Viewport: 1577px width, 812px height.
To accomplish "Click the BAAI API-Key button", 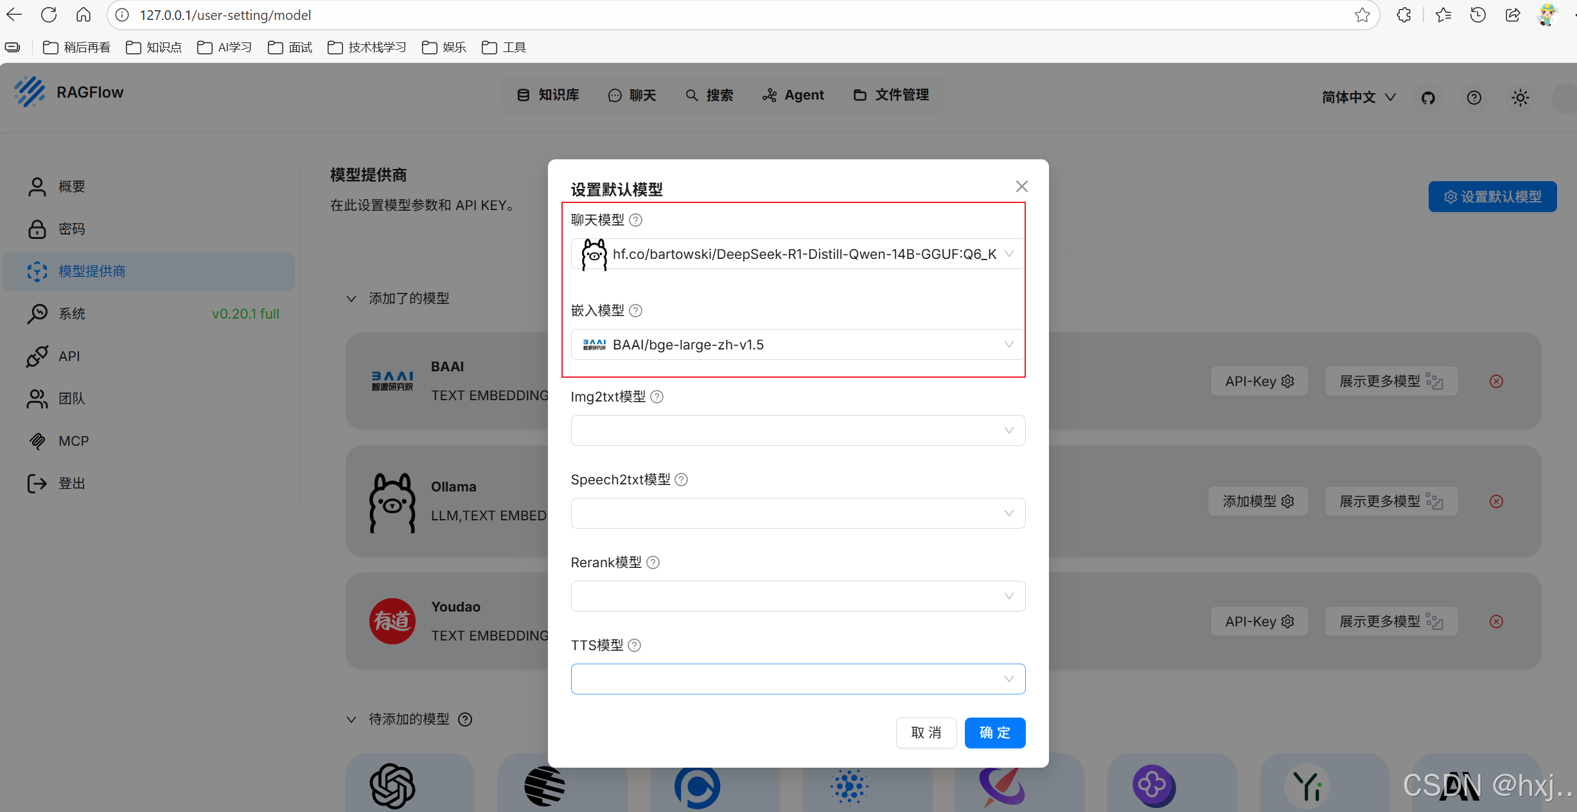I will coord(1259,382).
